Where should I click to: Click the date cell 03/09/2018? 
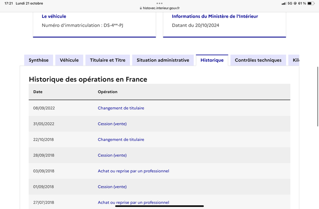tap(44, 171)
